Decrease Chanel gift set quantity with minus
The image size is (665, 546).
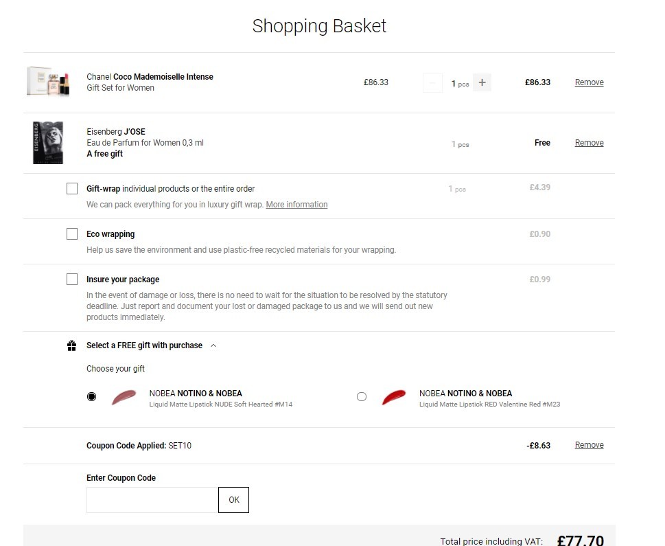pos(432,82)
